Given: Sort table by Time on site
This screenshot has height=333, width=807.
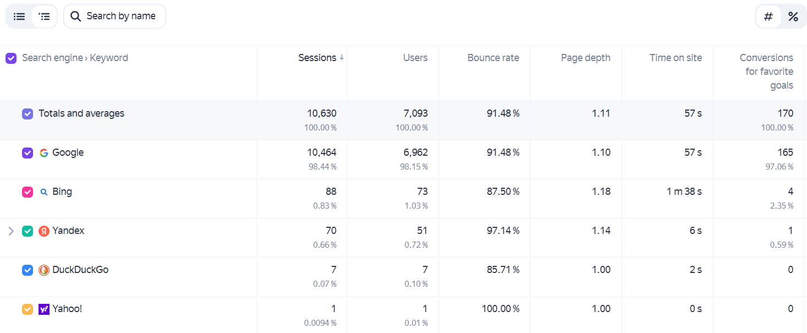Looking at the screenshot, I should 675,58.
